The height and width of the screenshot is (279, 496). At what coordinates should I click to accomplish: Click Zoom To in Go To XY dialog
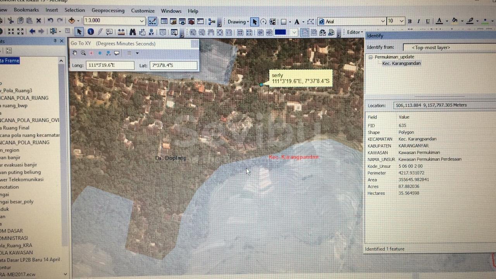(x=83, y=53)
